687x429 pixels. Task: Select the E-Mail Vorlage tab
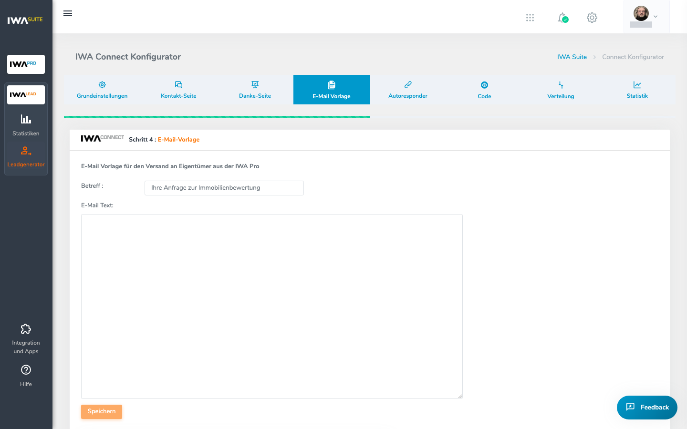pyautogui.click(x=332, y=90)
